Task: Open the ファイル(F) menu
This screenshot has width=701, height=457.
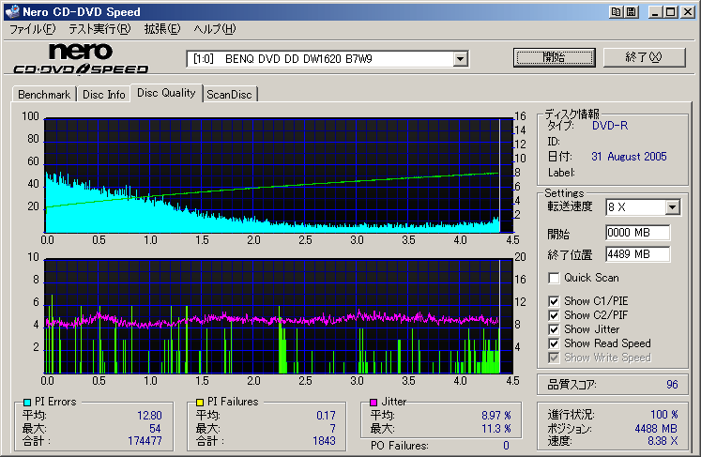Action: click(33, 29)
